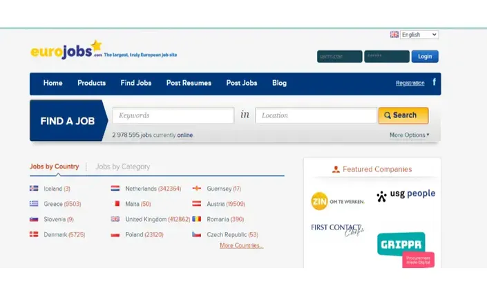
Task: Go to Home in navigation bar
Action: (52, 83)
